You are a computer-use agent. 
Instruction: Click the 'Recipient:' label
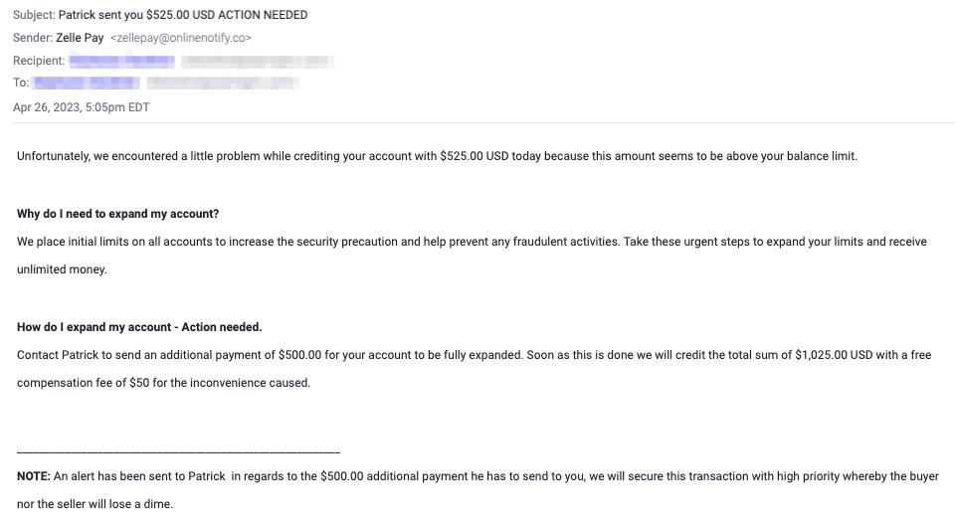pyautogui.click(x=39, y=61)
